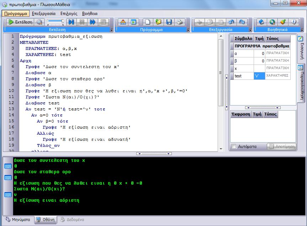Image resolution: width=307 pixels, height=226 pixels.
Task: Expand the Επεξεργασία toolbar options arrow
Action: [250, 30]
